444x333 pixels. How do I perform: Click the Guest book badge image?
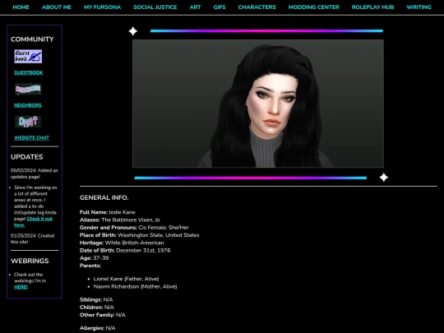click(x=28, y=57)
